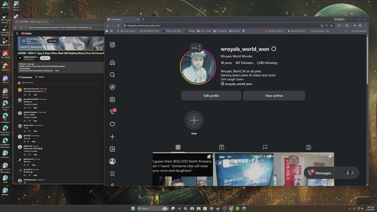Open Restream bookmark
377x212 pixels.
pos(234,31)
